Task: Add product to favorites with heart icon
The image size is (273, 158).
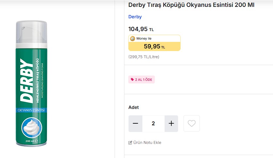Action: coord(192,124)
